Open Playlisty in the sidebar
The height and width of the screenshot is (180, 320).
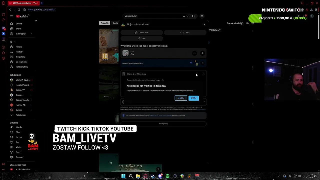point(19,52)
